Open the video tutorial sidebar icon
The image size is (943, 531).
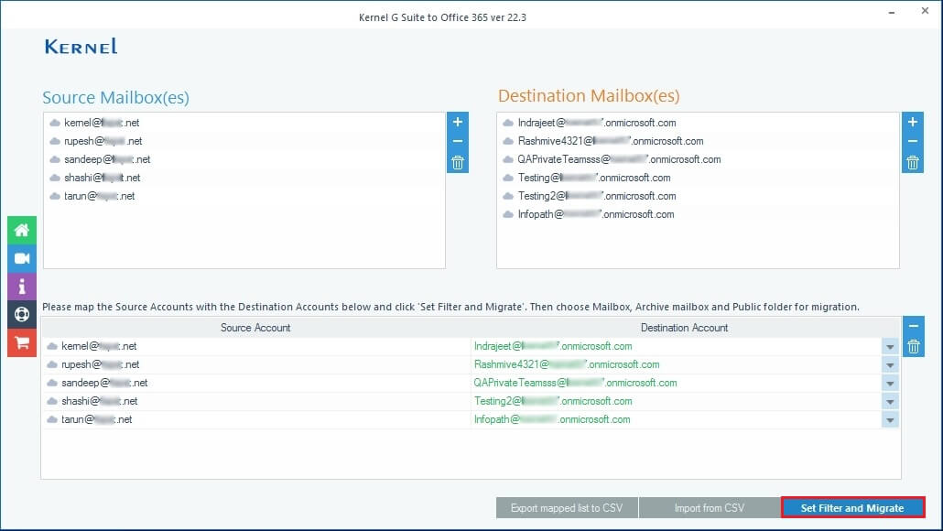tap(22, 258)
